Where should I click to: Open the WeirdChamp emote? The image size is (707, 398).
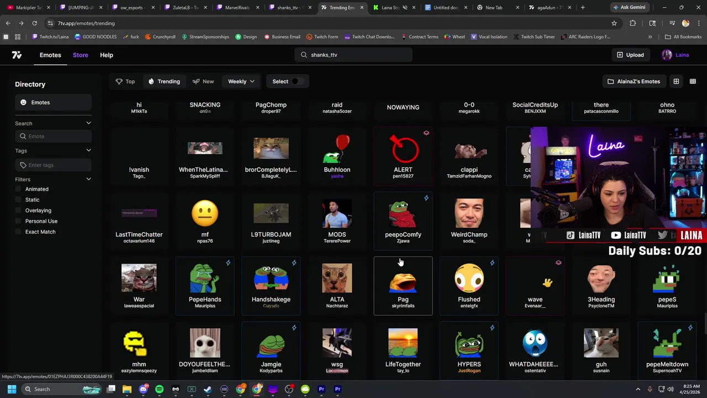469,221
